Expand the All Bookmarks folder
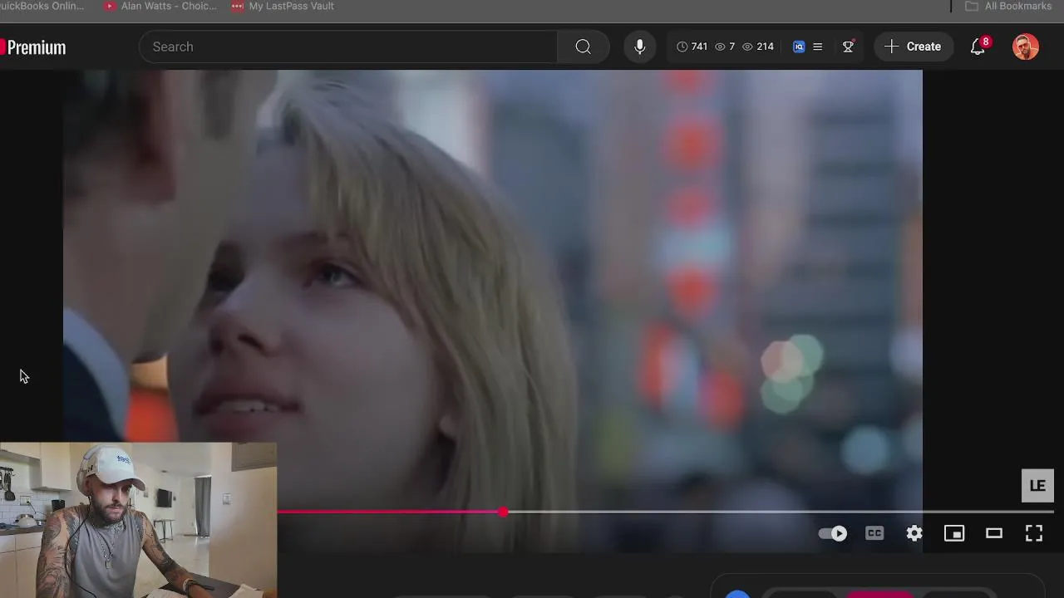This screenshot has height=598, width=1064. pos(1008,6)
